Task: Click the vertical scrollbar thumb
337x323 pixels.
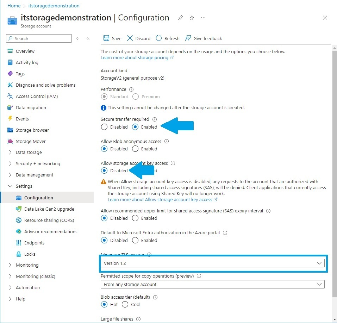Action: [335, 174]
